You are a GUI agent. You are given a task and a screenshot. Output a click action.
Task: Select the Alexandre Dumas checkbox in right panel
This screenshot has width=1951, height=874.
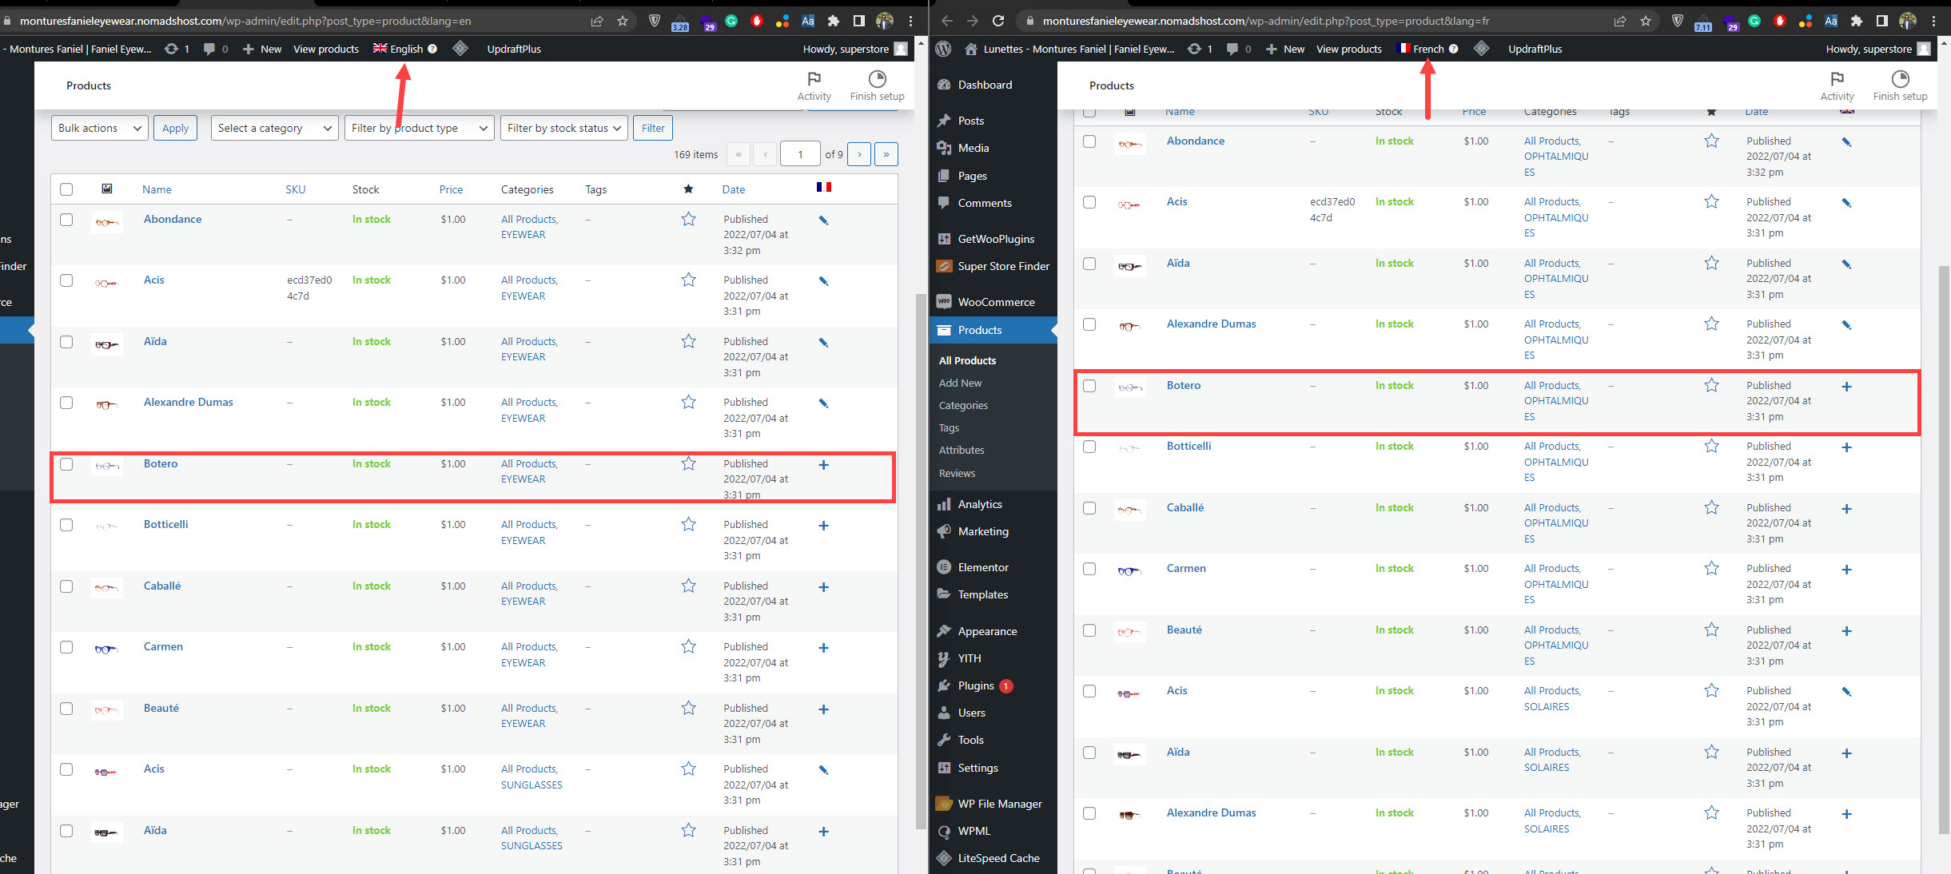[1089, 324]
